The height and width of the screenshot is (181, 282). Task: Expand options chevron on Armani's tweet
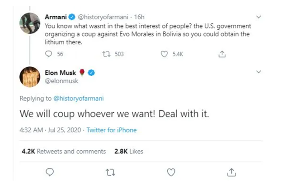258,17
